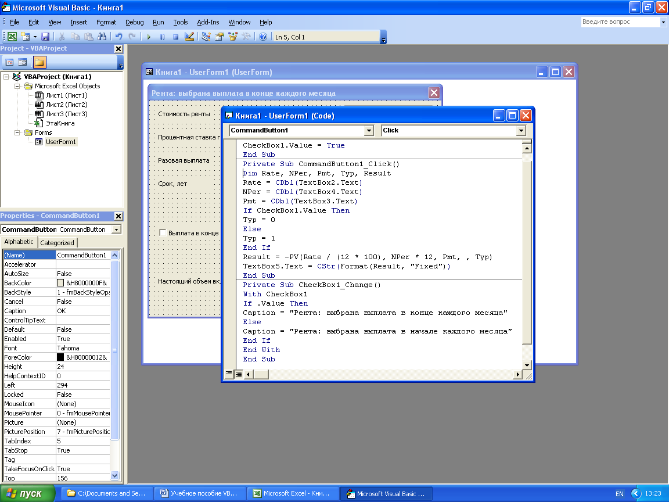Switch to the Alphabetic properties tab
Image resolution: width=669 pixels, height=502 pixels.
tap(19, 242)
